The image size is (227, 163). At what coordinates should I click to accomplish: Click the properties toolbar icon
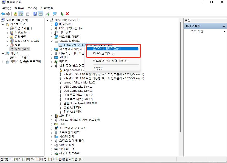pos(28,14)
